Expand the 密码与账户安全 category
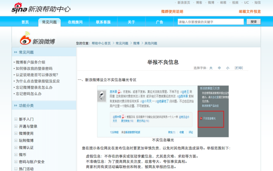 tap(16, 162)
